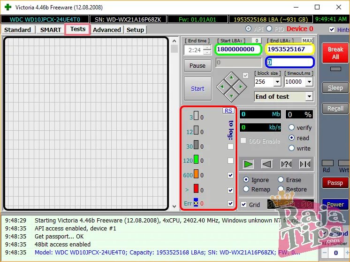Viewport: 350px width, 262px height.
Task: Click the red slow-block indicator
Action: tap(196, 189)
